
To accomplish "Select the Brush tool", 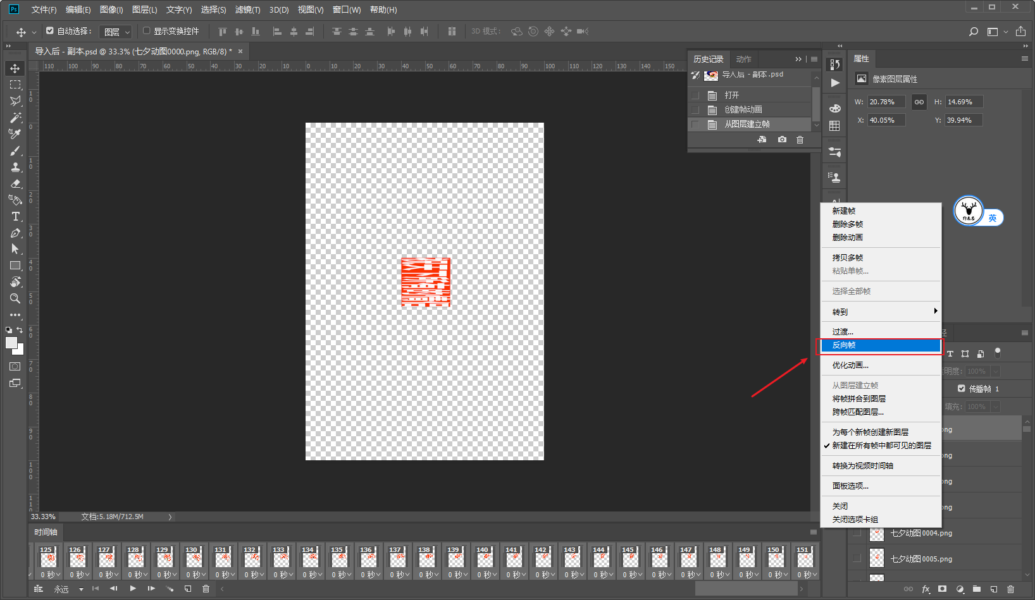I will [15, 150].
